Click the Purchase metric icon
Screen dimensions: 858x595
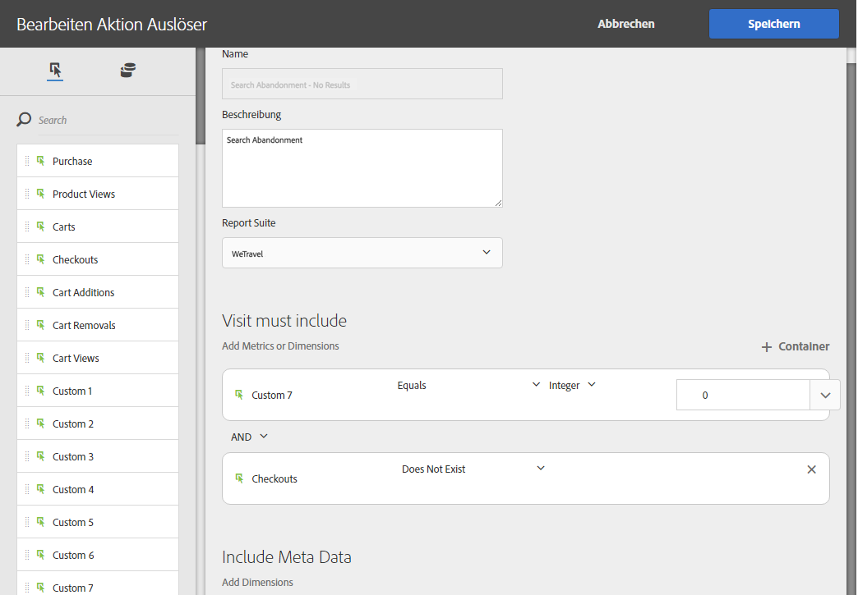[40, 161]
